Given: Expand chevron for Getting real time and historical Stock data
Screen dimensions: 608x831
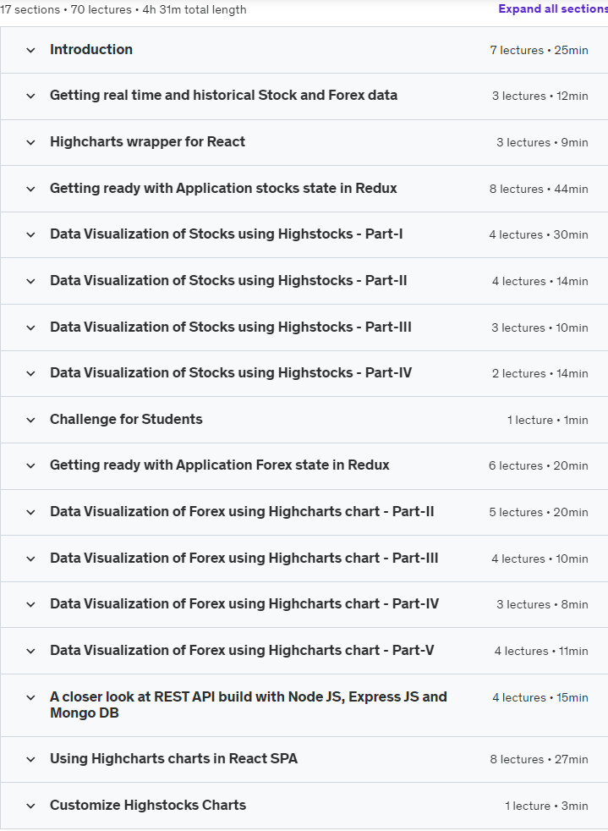Looking at the screenshot, I should point(30,96).
